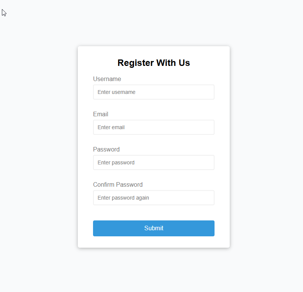Screen dimensions: 303x292
Task: Click the Username input field
Action: point(153,92)
